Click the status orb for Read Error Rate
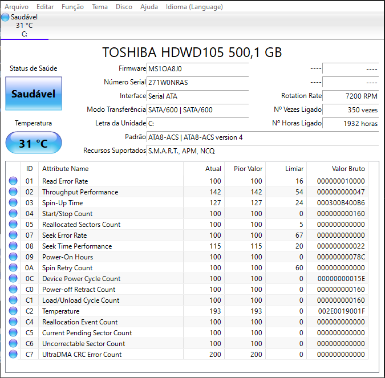 [x=13, y=181]
